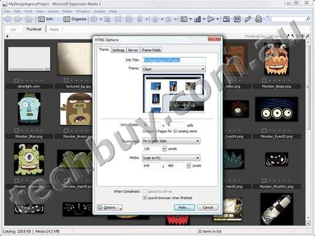This screenshot has height=236, width=315.
Task: Open the Organize panel button
Action: [x=74, y=19]
